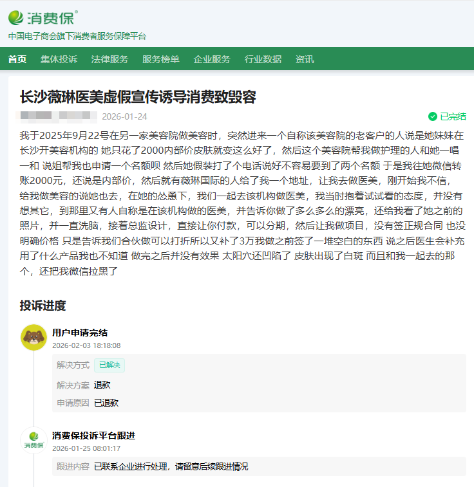The width and height of the screenshot is (474, 487).
Task: Click the 消费保 brand name in the header
Action: (51, 18)
